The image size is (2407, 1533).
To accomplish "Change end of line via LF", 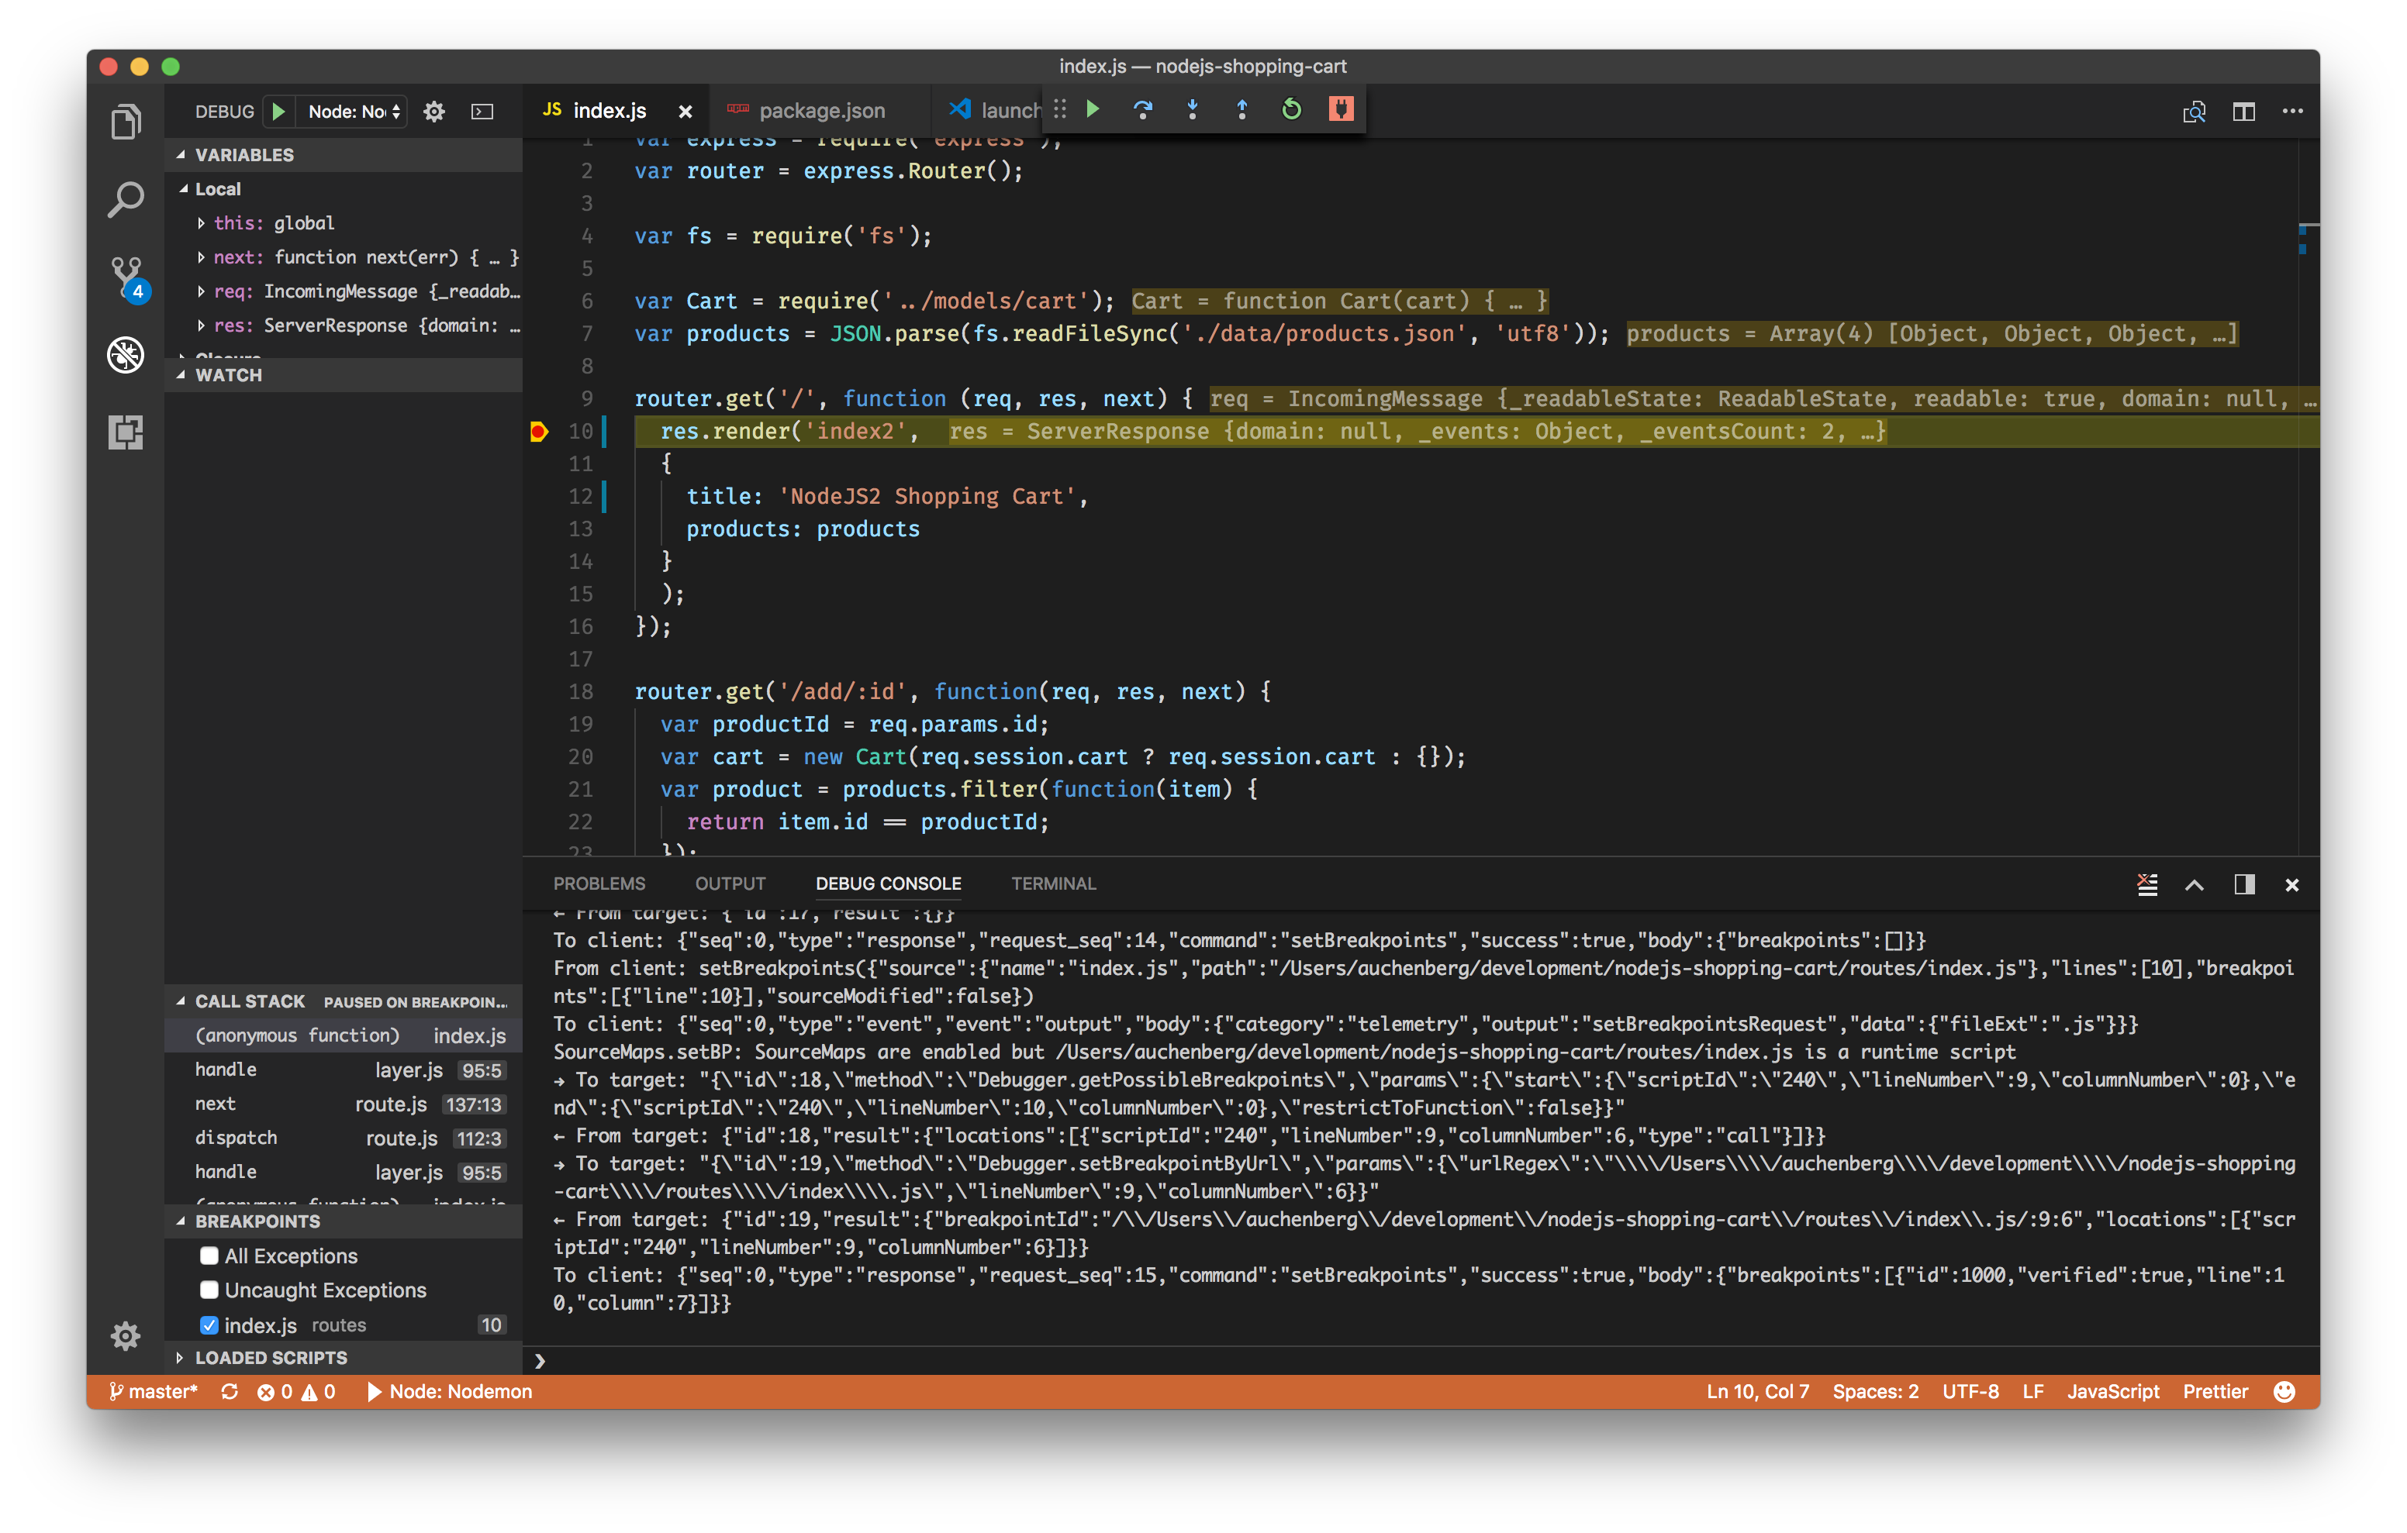I will click(x=2032, y=1391).
